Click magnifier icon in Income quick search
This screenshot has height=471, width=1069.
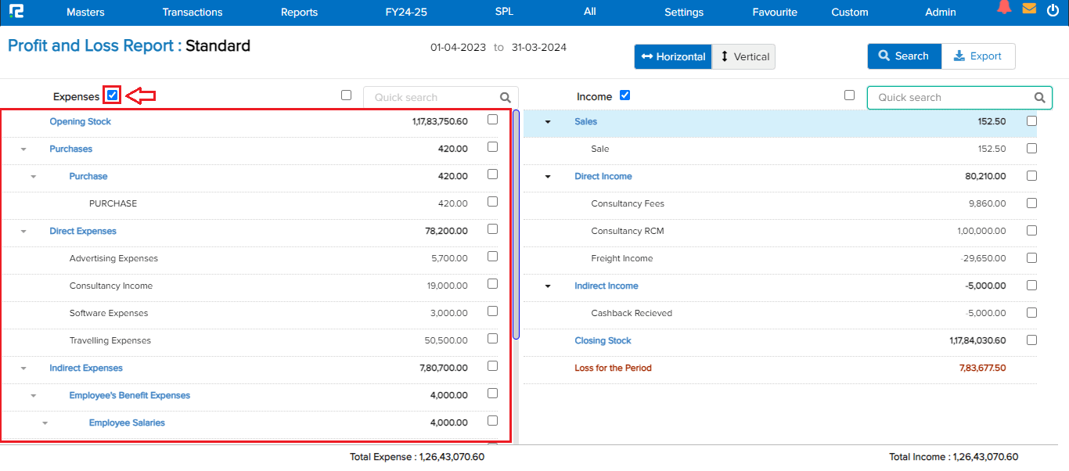point(1039,98)
